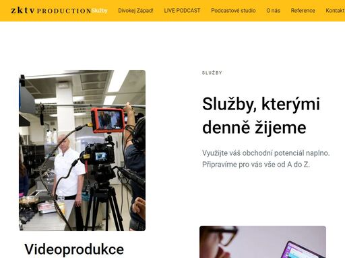The width and height of the screenshot is (345, 258).
Task: Click the Videoprodukce heading
Action: coord(74,249)
